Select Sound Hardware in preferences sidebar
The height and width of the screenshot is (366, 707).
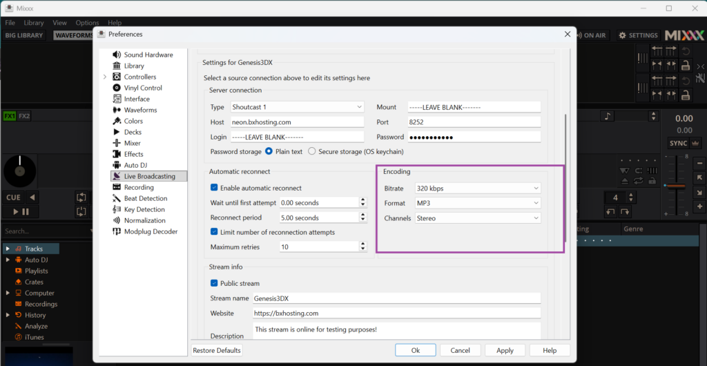148,55
